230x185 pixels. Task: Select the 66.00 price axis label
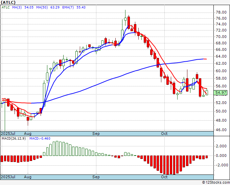(x=221, y=49)
